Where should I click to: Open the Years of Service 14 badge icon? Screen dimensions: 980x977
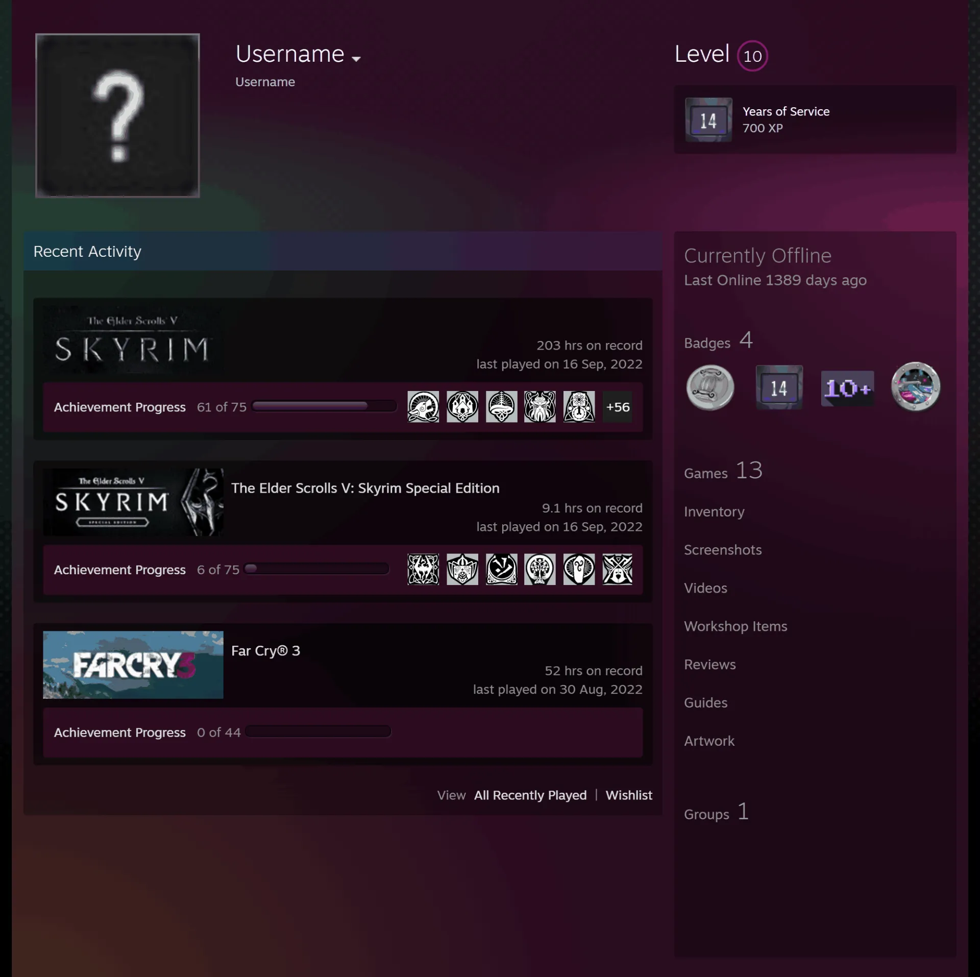708,120
